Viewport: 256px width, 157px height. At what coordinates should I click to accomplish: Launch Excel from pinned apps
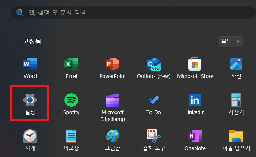[x=71, y=68]
